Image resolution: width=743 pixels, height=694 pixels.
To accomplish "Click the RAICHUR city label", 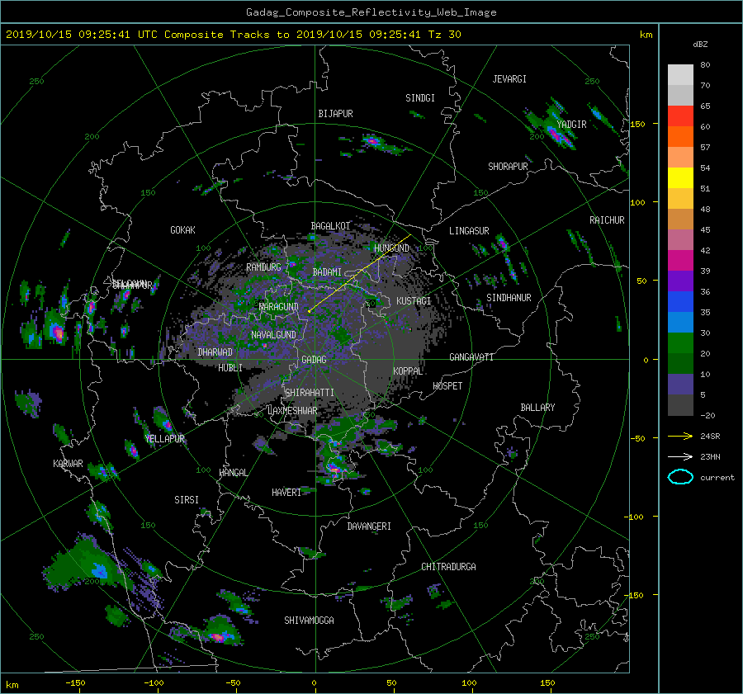I will point(607,220).
